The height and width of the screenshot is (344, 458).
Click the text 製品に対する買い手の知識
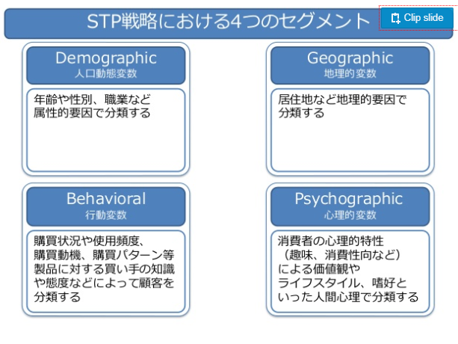click(104, 269)
